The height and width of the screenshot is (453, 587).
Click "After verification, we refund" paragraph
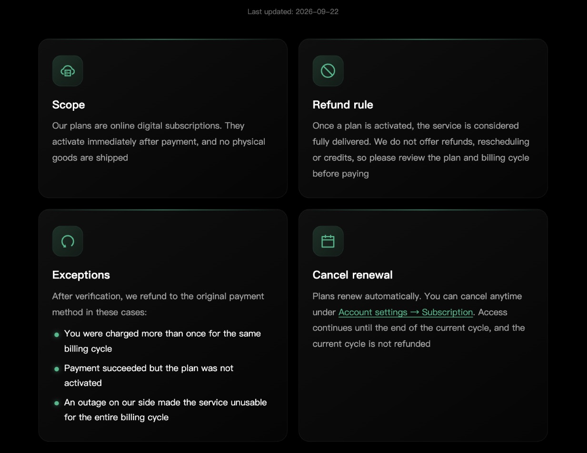tap(158, 304)
